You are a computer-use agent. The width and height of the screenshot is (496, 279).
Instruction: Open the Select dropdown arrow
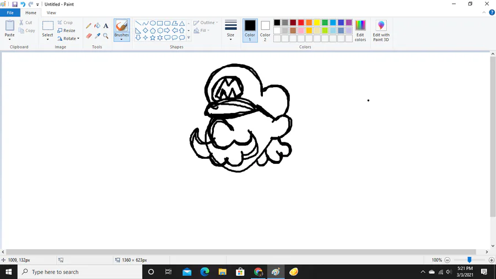[47, 39]
